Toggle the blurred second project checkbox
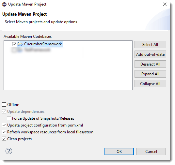 pyautogui.click(x=14, y=50)
